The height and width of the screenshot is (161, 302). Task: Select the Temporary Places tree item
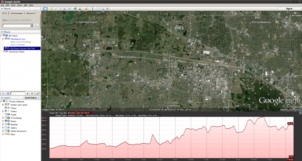[x=16, y=52]
